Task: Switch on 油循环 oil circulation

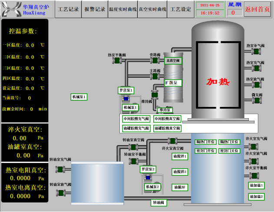Action: click(179, 188)
